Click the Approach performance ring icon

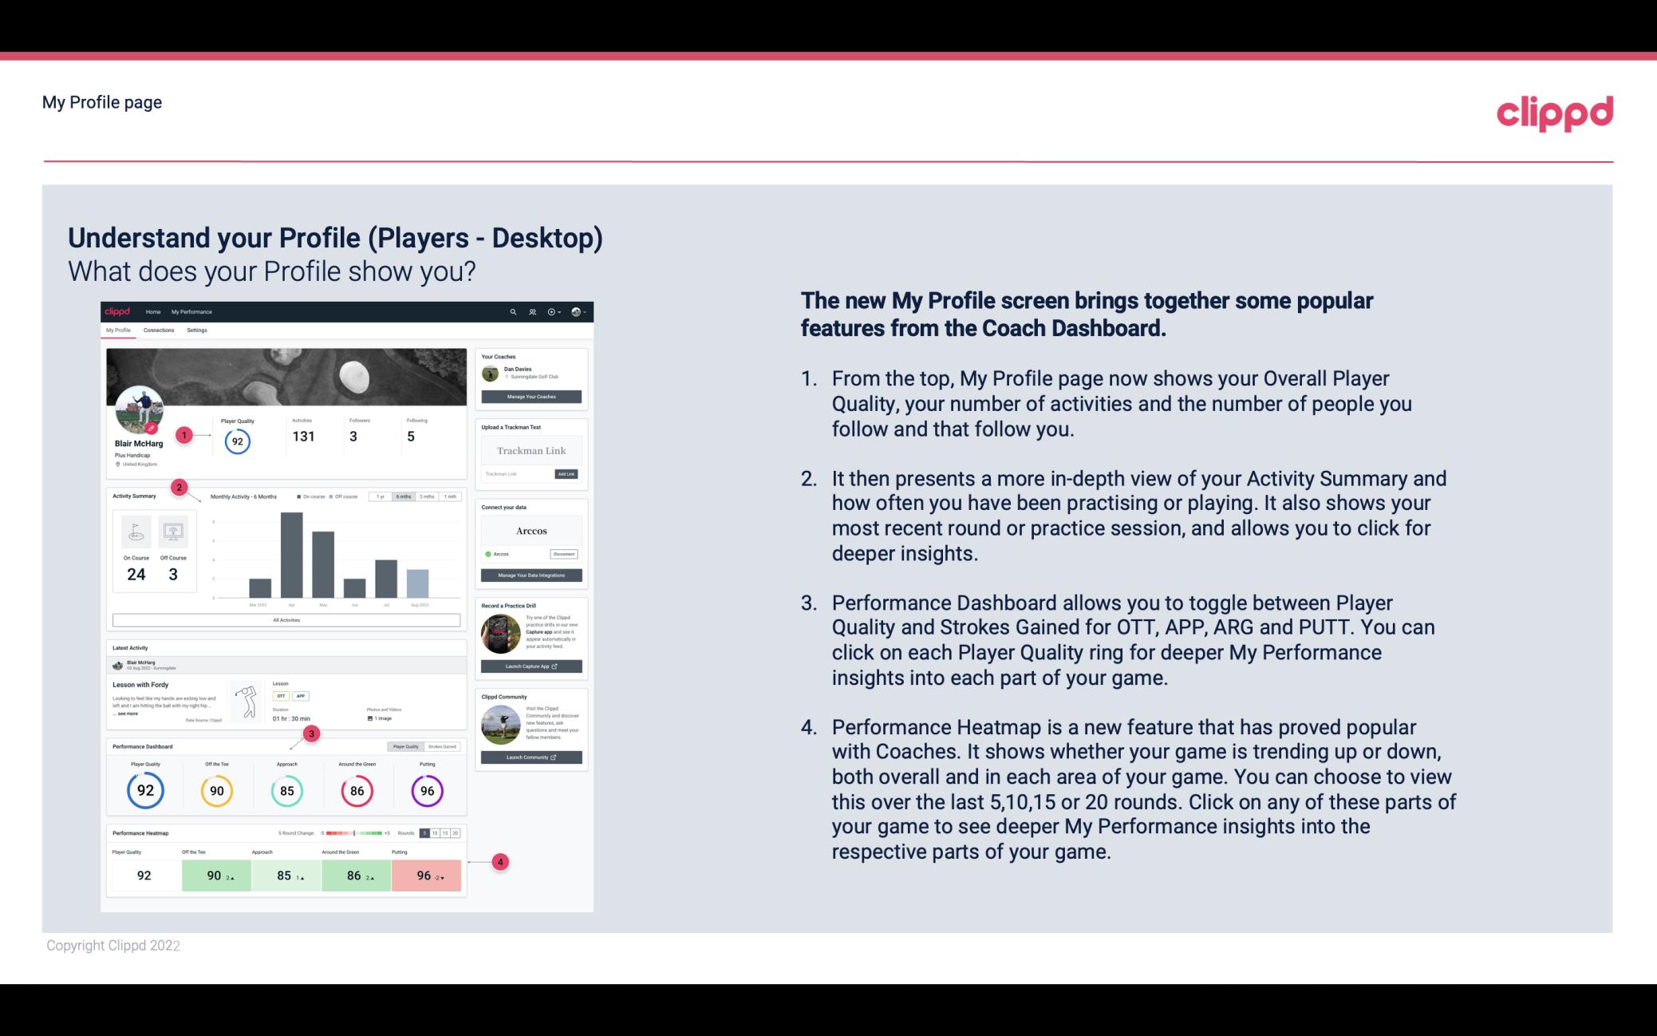pyautogui.click(x=286, y=789)
